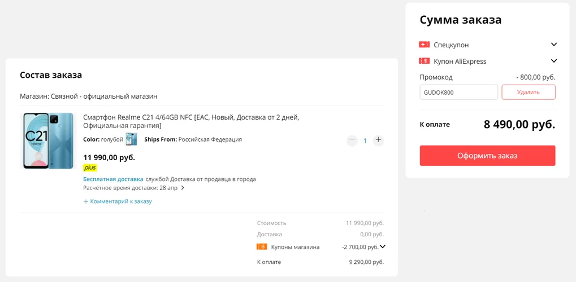Click the red Спецкупон coupon icon

coord(424,45)
